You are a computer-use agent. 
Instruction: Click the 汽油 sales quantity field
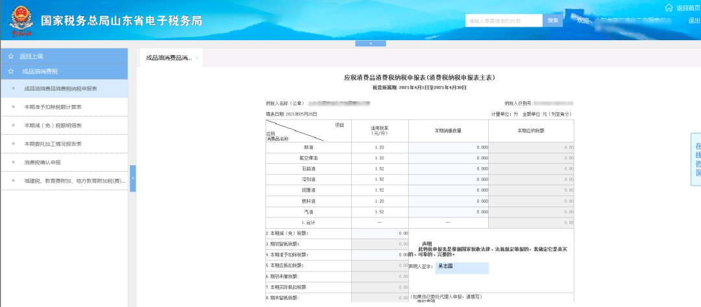point(449,212)
